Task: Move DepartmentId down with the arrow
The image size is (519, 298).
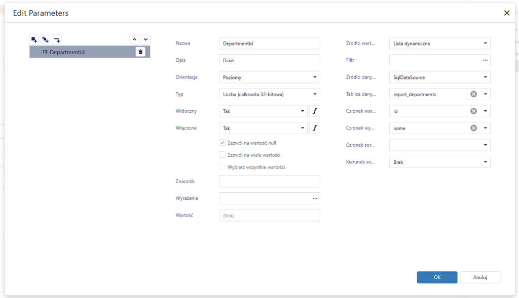Action: coord(145,39)
